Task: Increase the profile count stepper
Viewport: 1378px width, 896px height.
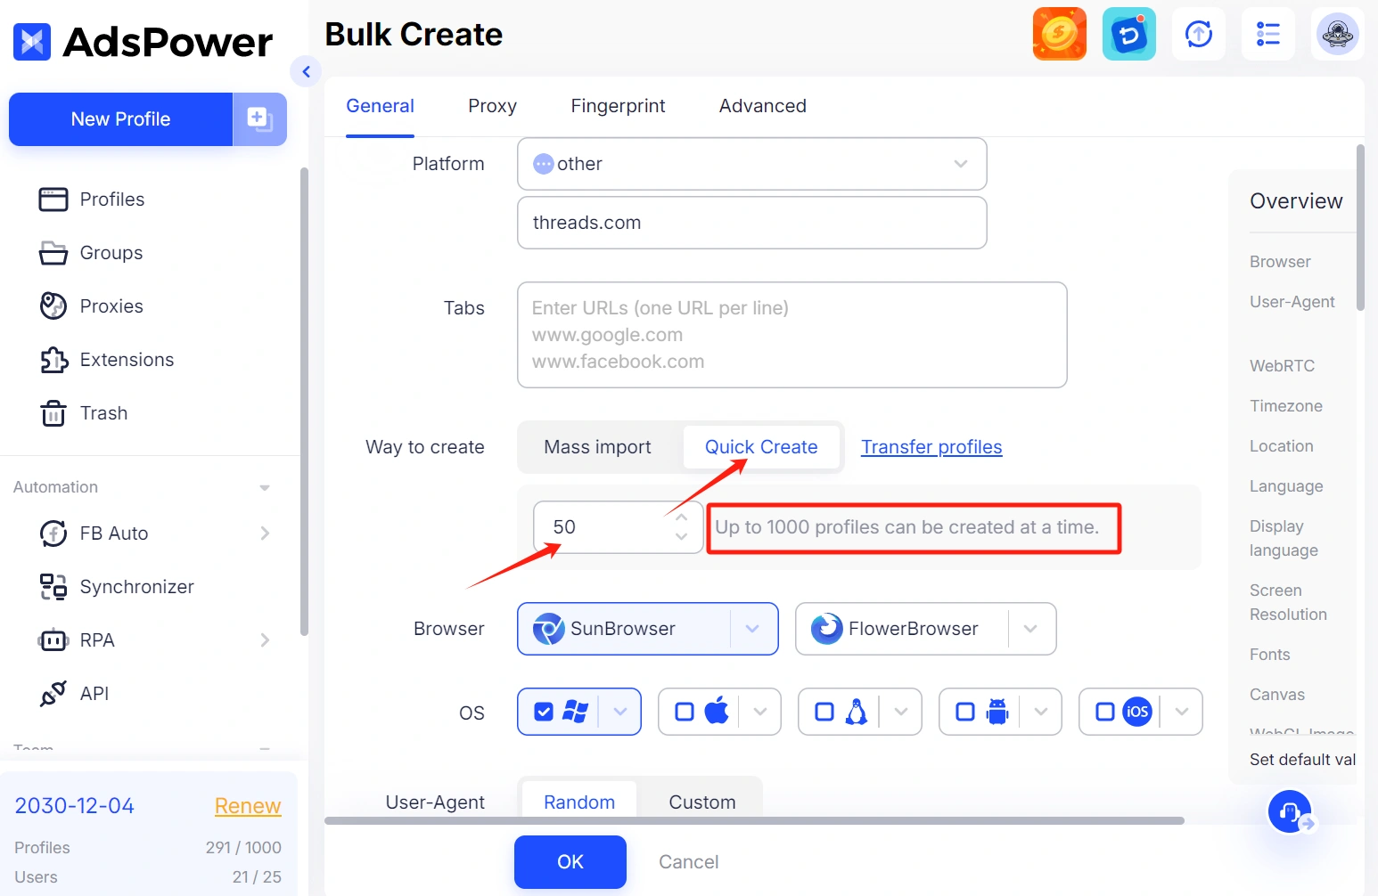Action: tap(682, 517)
